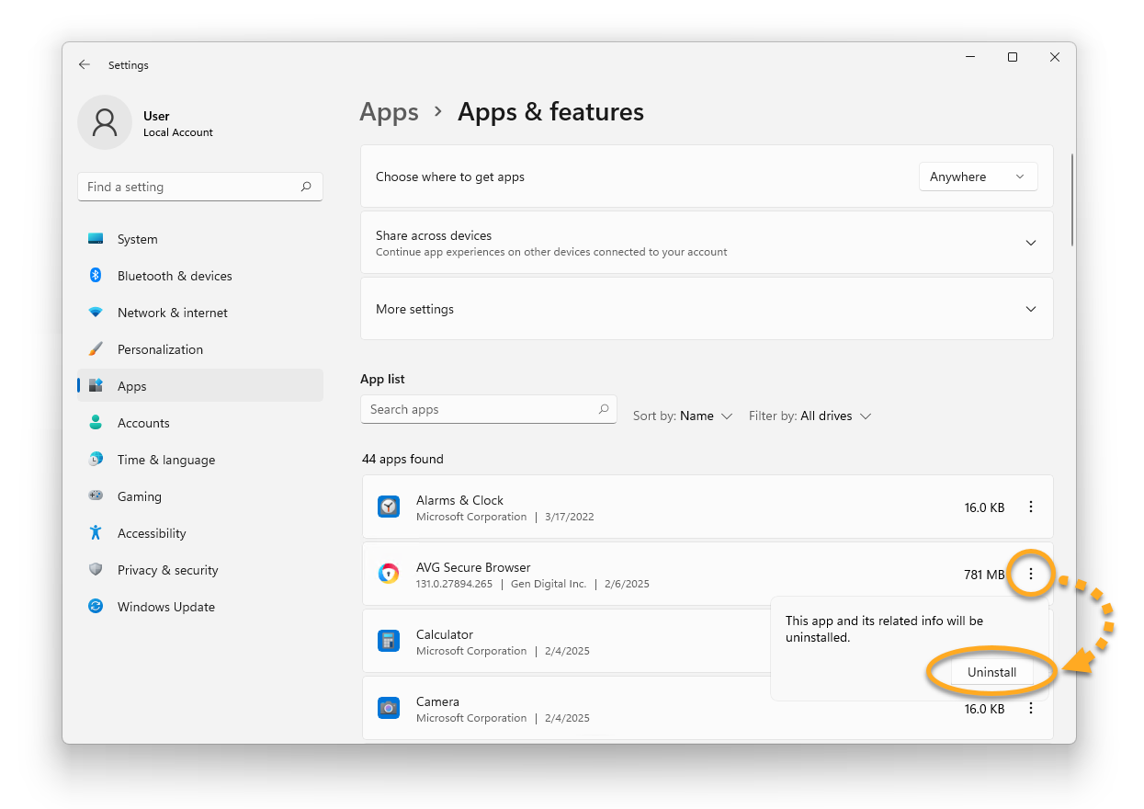Open the Sort by Name dropdown
This screenshot has width=1144, height=809.
683,416
